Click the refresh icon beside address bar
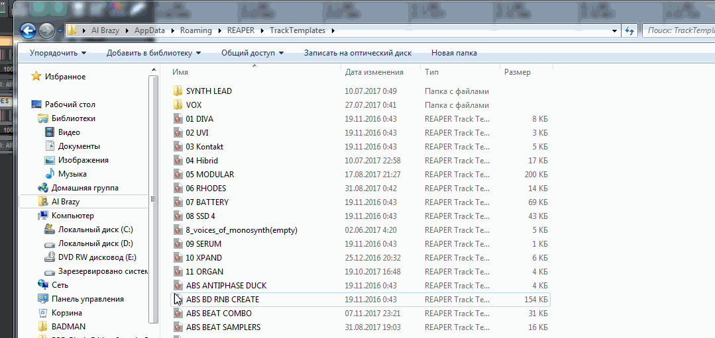This screenshot has height=338, width=715. click(630, 31)
